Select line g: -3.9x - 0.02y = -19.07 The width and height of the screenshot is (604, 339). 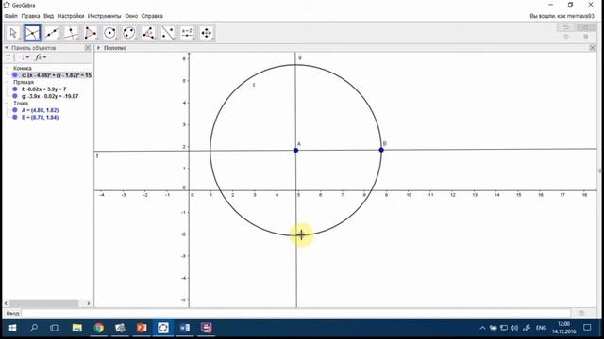click(50, 96)
